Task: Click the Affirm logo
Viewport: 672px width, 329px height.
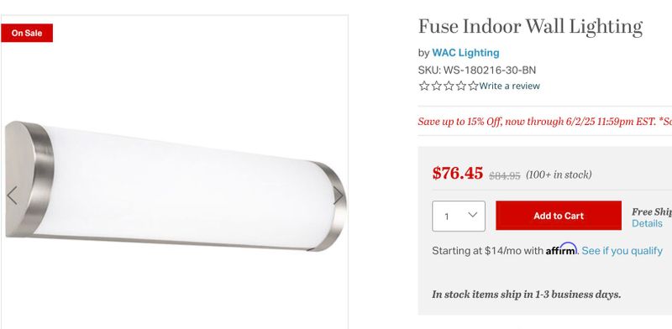Action: click(x=561, y=249)
